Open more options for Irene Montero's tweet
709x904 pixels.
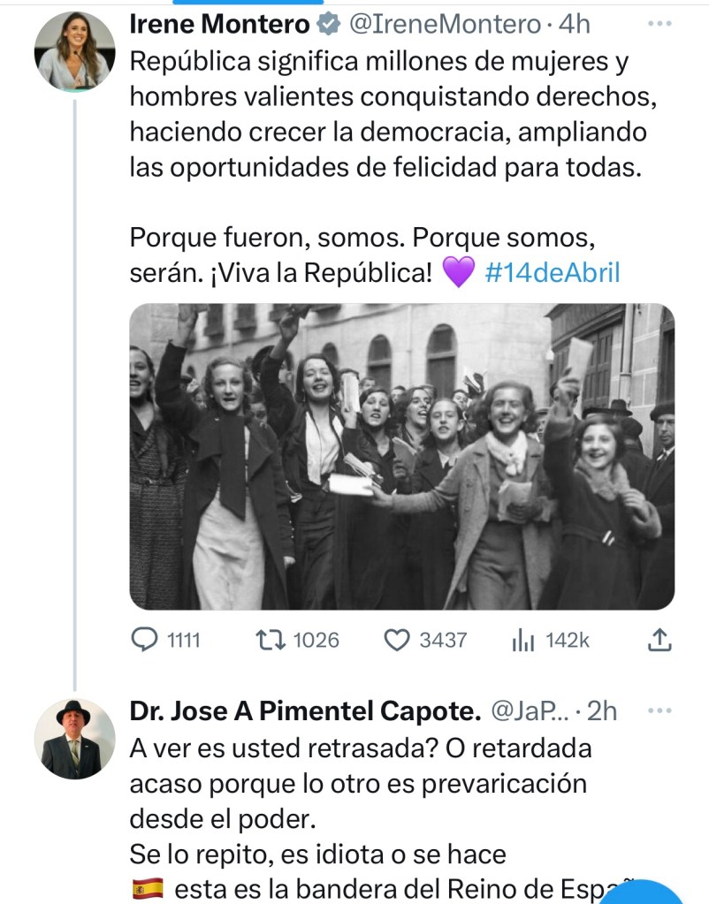(659, 24)
